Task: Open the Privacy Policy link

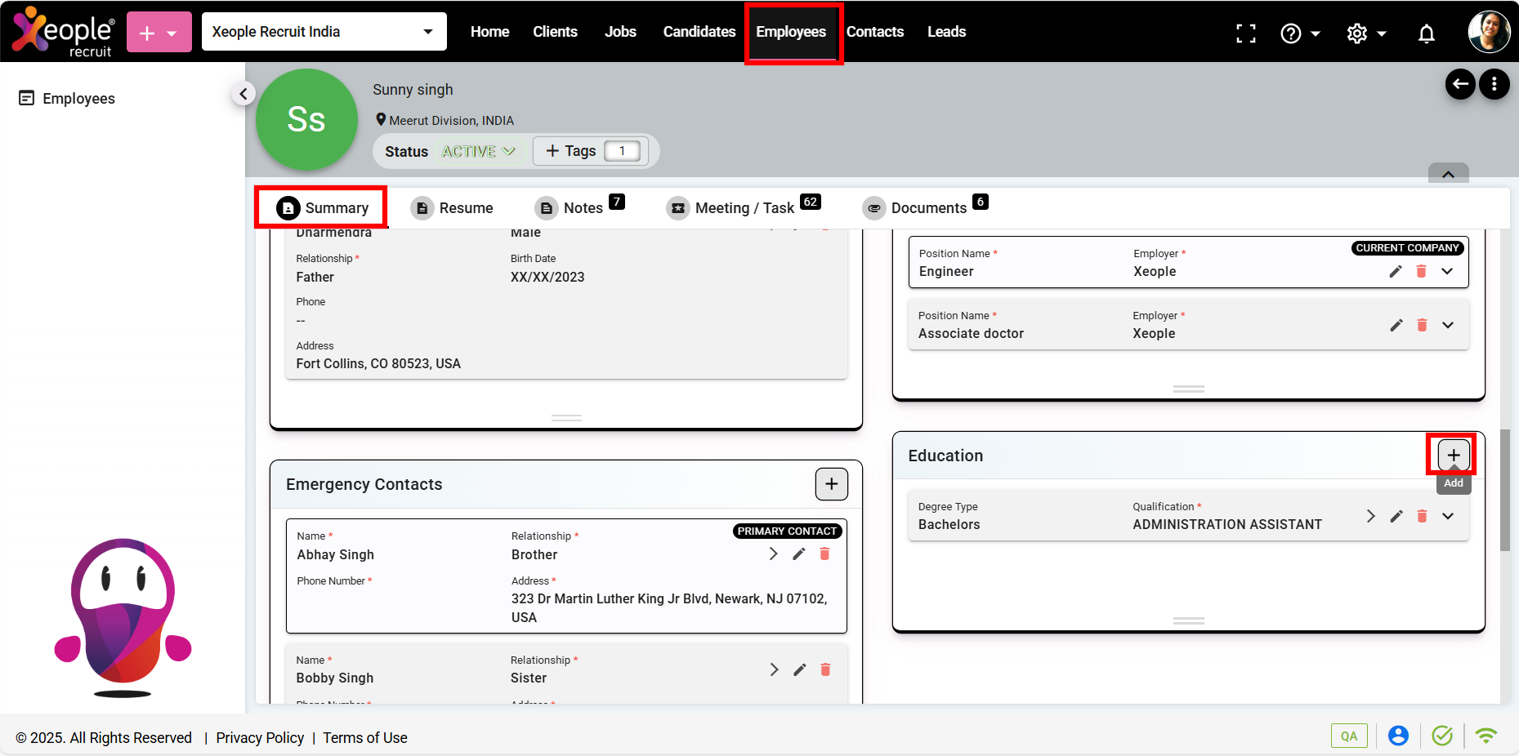Action: tap(260, 738)
